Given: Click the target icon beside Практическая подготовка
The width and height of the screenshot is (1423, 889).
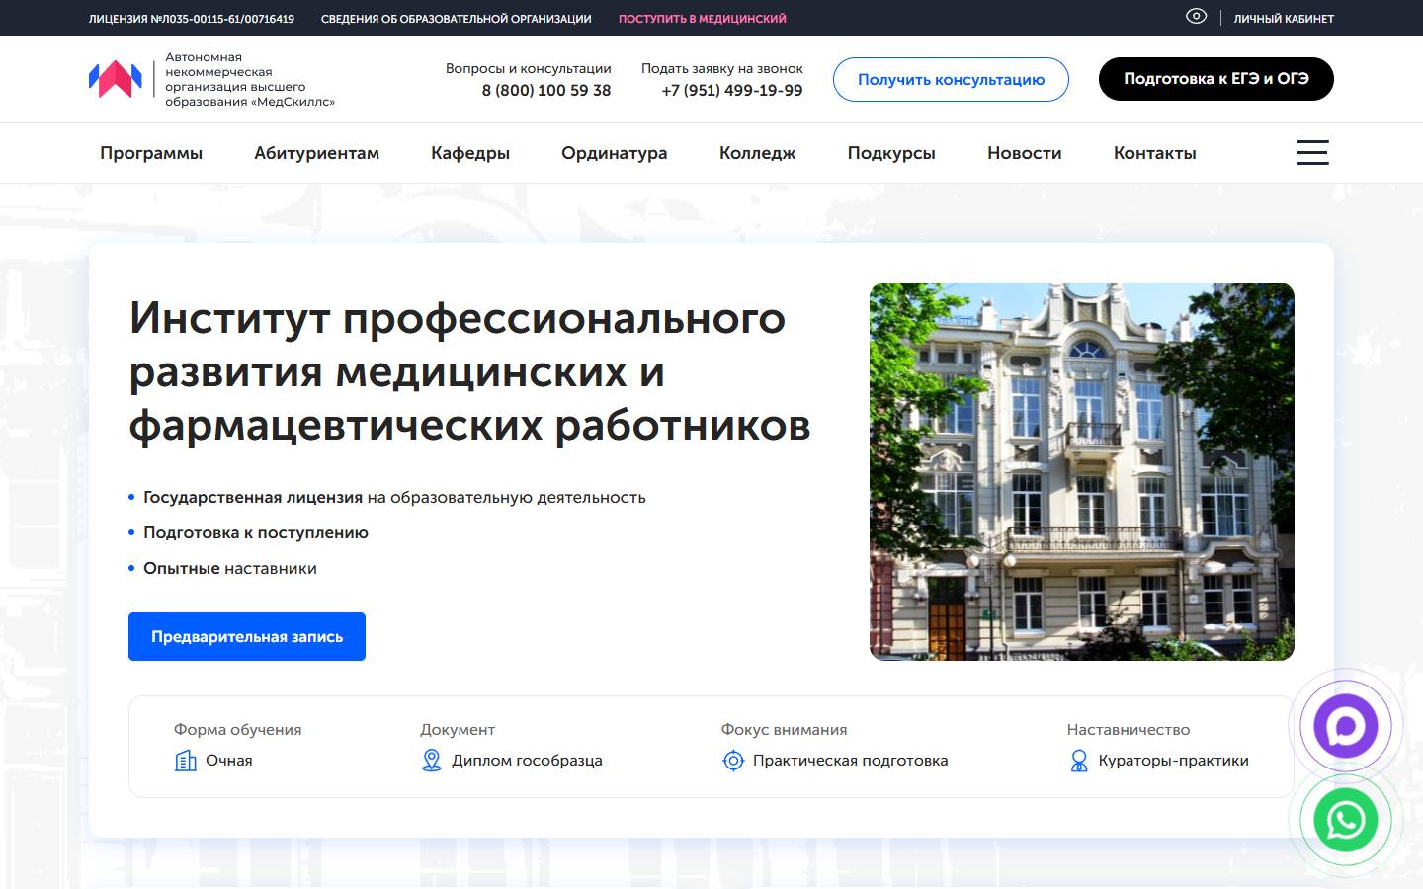Looking at the screenshot, I should [x=733, y=761].
